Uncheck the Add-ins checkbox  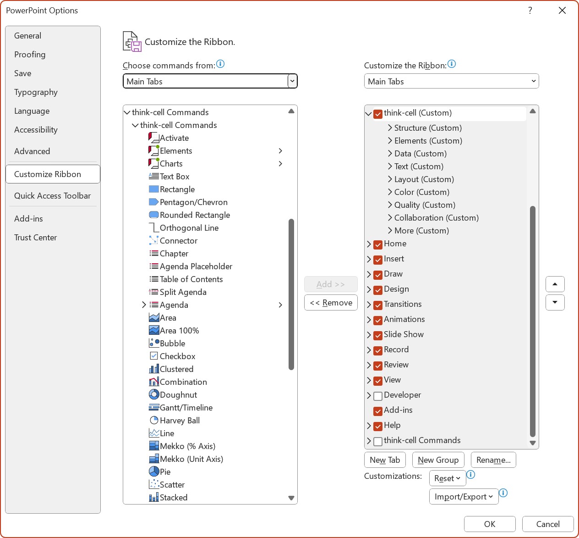coord(378,411)
